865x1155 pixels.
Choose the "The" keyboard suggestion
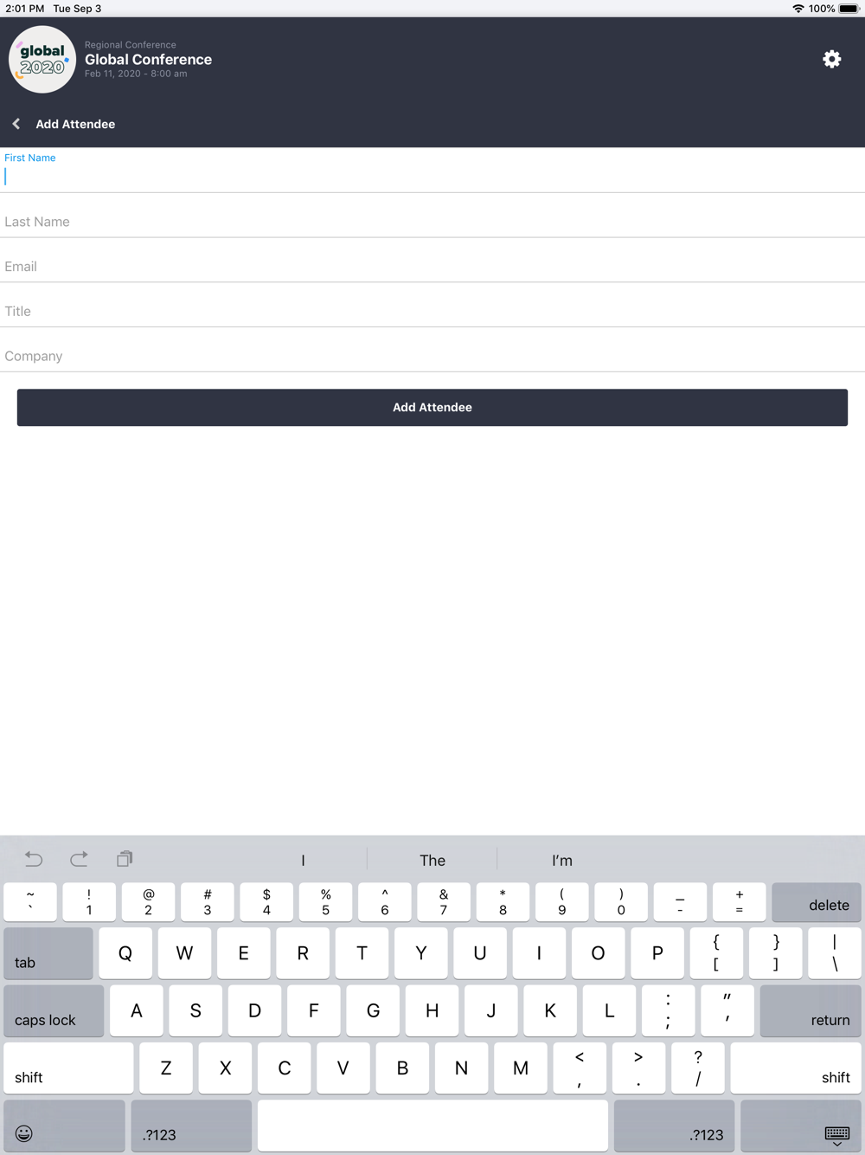(432, 860)
